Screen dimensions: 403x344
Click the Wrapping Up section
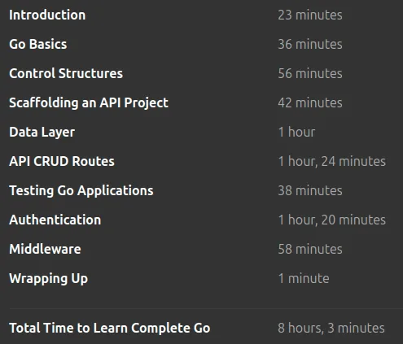pyautogui.click(x=49, y=279)
